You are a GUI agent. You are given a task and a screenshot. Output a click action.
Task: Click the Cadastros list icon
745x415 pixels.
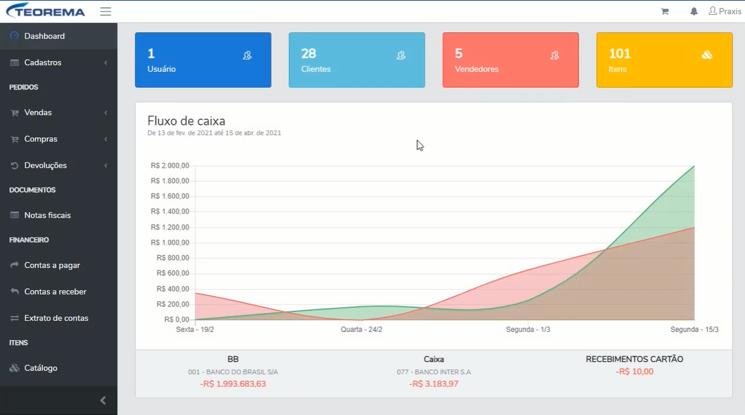pyautogui.click(x=14, y=63)
